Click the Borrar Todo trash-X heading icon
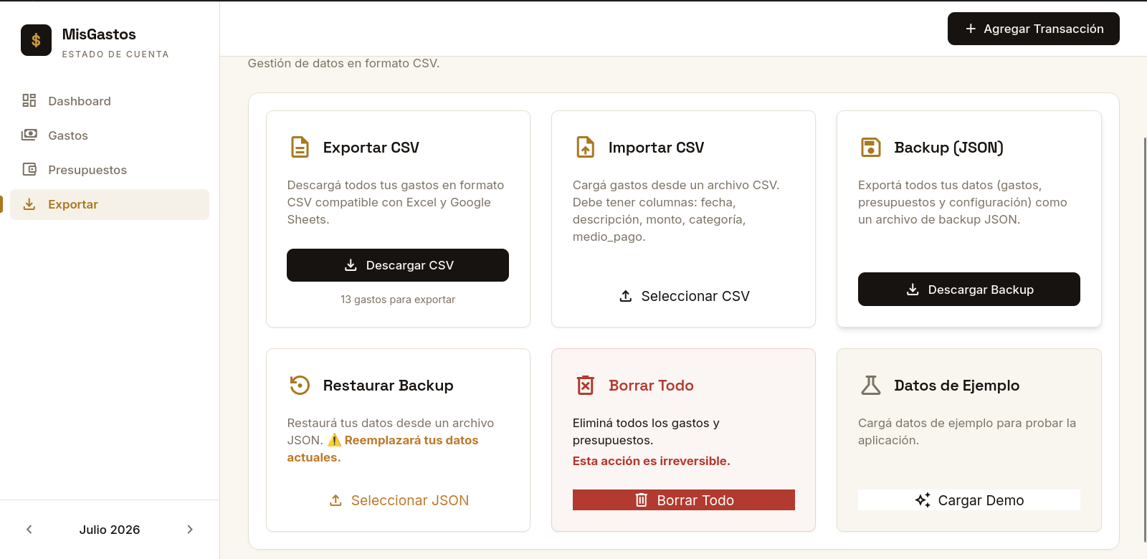1147x559 pixels. (x=586, y=385)
